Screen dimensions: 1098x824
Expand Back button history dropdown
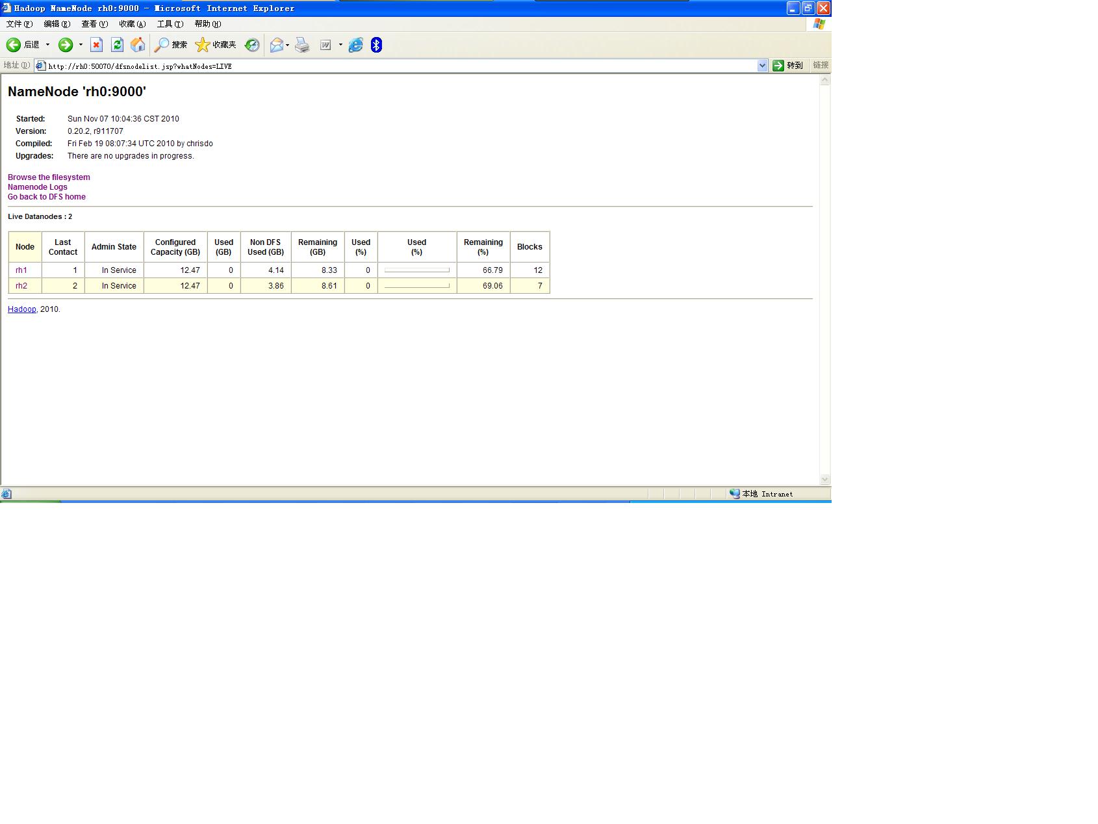coord(47,45)
